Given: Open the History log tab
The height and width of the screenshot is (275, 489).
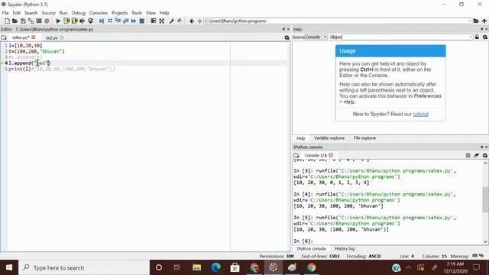Looking at the screenshot, I should [345, 249].
